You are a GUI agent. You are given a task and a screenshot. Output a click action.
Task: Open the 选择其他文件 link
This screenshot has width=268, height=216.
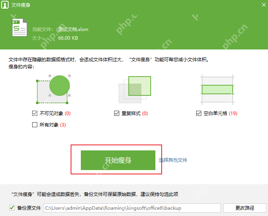tap(173, 160)
